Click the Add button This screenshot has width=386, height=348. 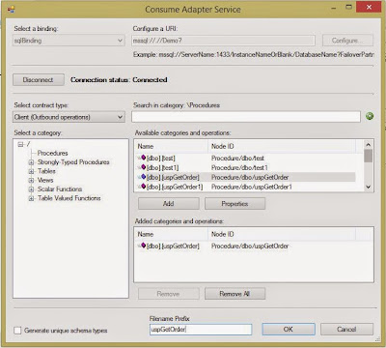(x=169, y=204)
